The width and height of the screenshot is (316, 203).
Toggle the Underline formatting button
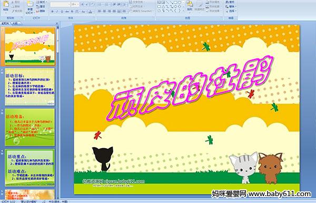(62, 12)
